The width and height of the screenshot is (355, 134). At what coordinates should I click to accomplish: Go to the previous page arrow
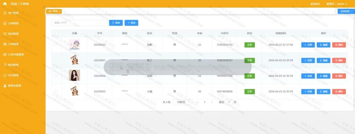pyautogui.click(x=197, y=102)
